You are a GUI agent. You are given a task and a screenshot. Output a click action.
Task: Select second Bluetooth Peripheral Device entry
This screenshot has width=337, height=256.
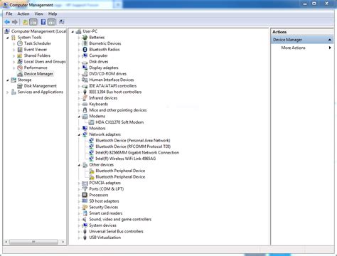(x=120, y=177)
